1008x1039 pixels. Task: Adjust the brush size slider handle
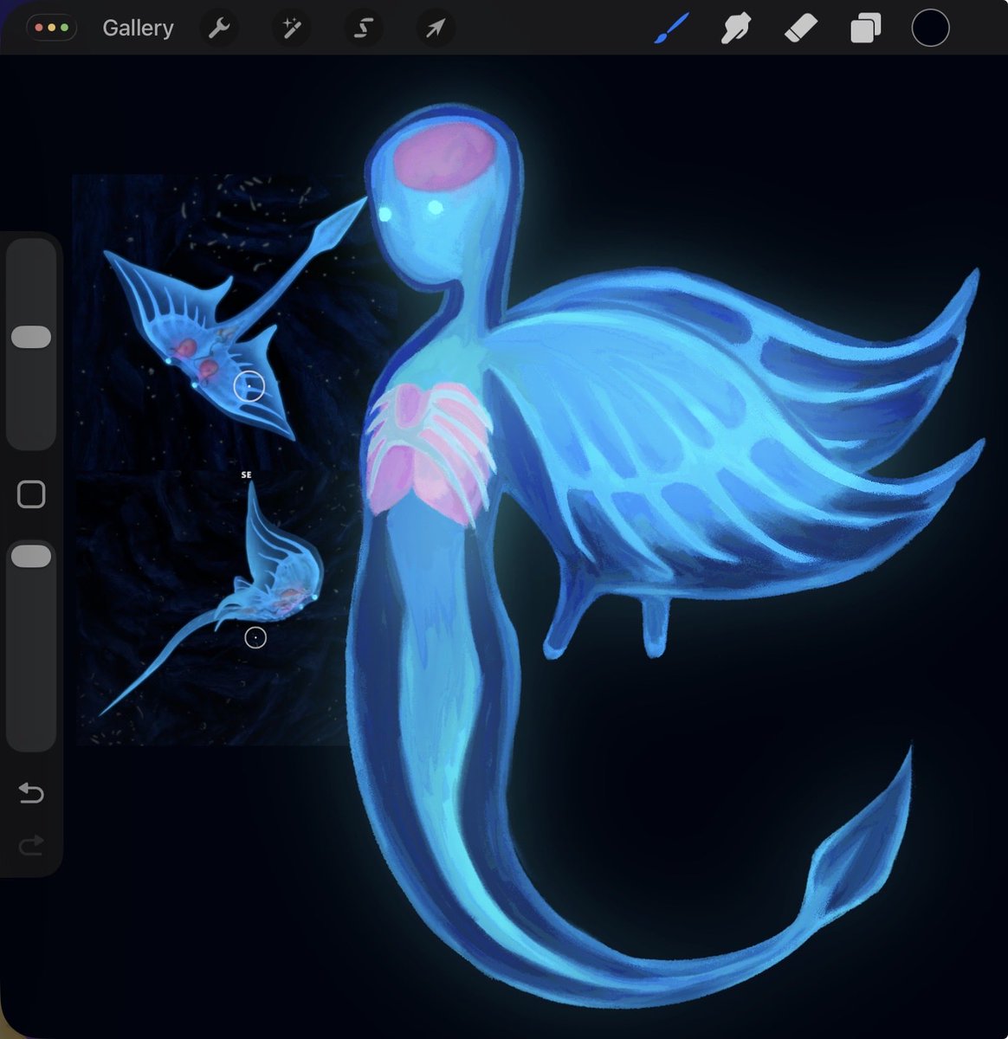click(x=31, y=337)
